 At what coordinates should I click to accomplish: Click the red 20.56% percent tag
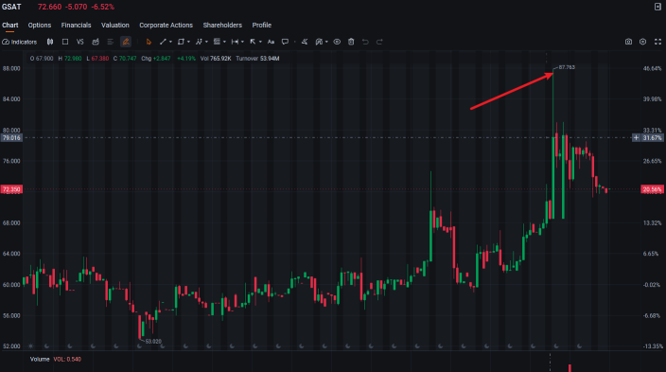point(652,189)
